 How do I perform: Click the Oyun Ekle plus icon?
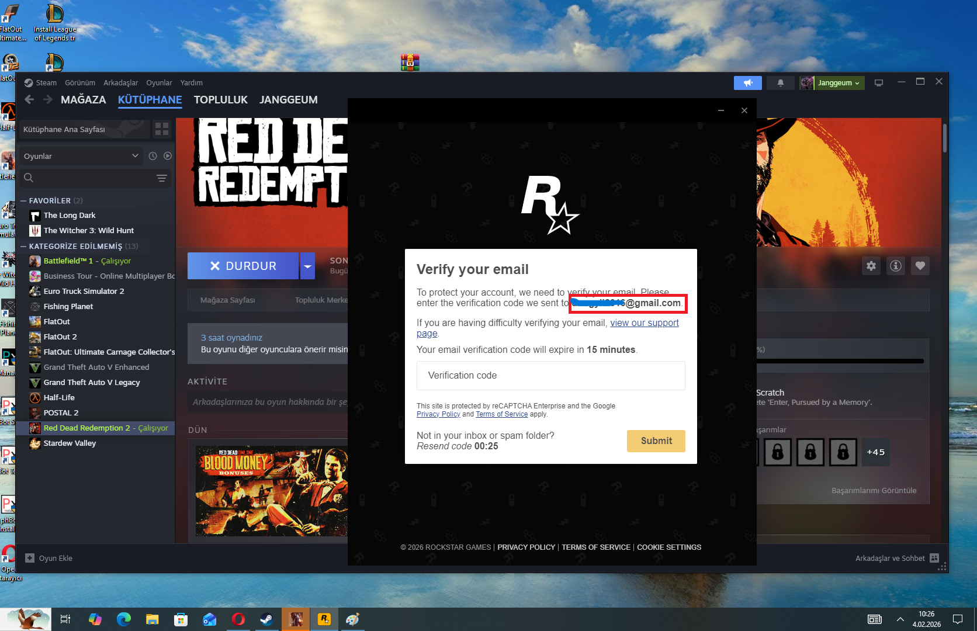click(x=30, y=558)
